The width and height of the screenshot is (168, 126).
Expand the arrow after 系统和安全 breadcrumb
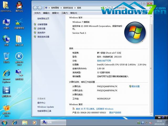coord(75,8)
